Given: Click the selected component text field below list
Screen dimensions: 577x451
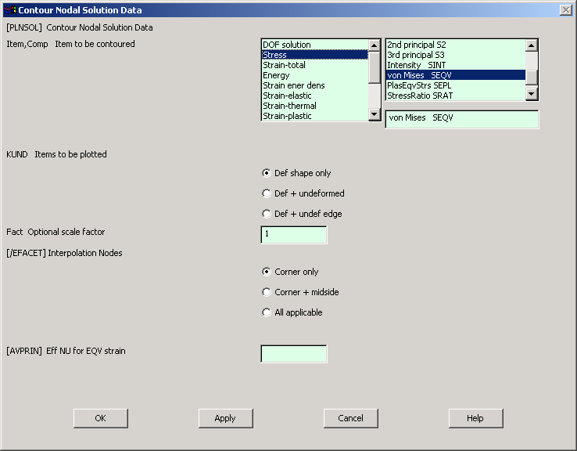Looking at the screenshot, I should point(462,119).
